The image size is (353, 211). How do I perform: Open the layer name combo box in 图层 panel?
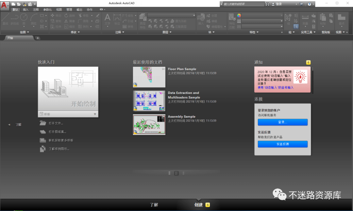pyautogui.click(x=172, y=16)
